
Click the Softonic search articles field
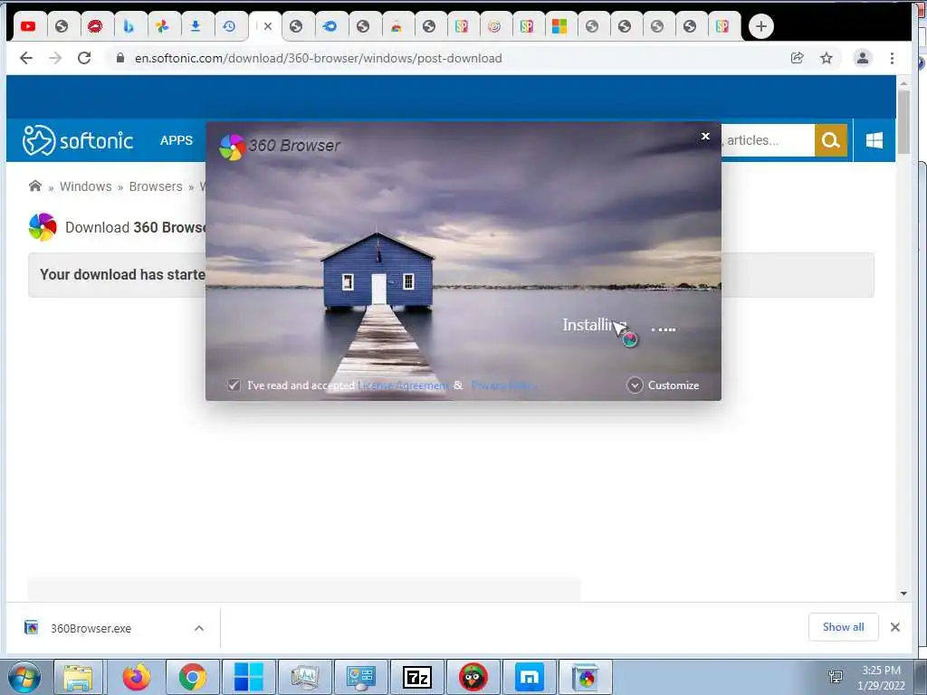pos(768,140)
